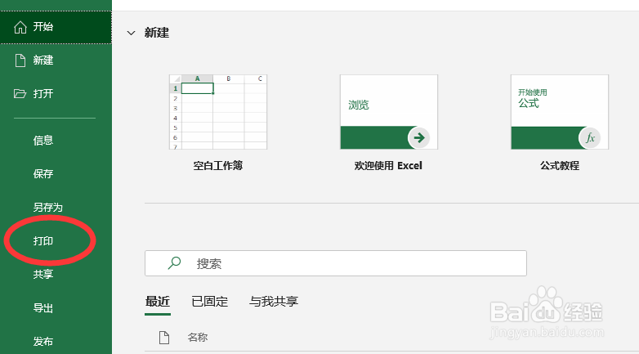Viewport: 639px width, 354px height.
Task: Click the new document icon beside 新建
Action: click(x=20, y=60)
